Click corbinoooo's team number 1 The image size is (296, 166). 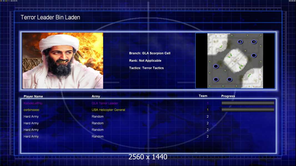207,110
